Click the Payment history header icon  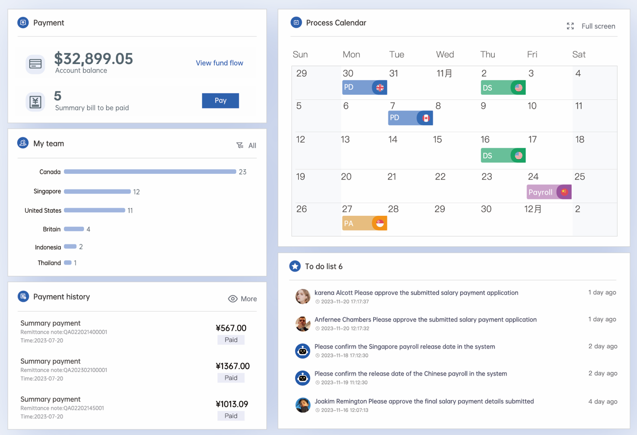point(23,296)
